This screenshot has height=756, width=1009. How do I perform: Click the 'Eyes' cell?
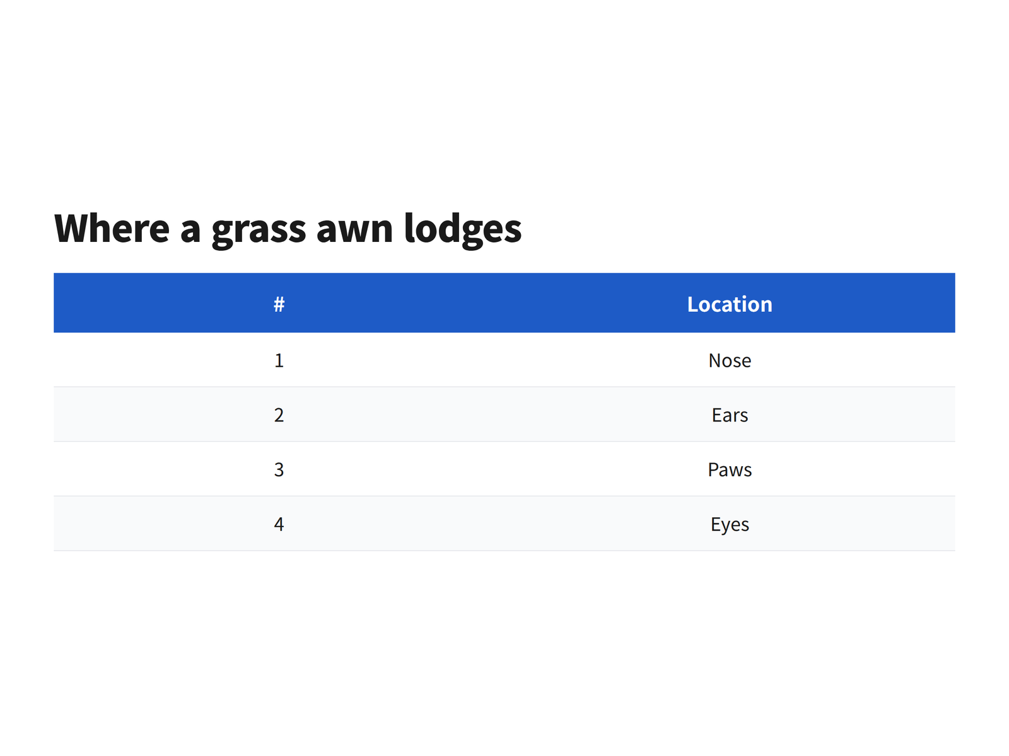(730, 524)
